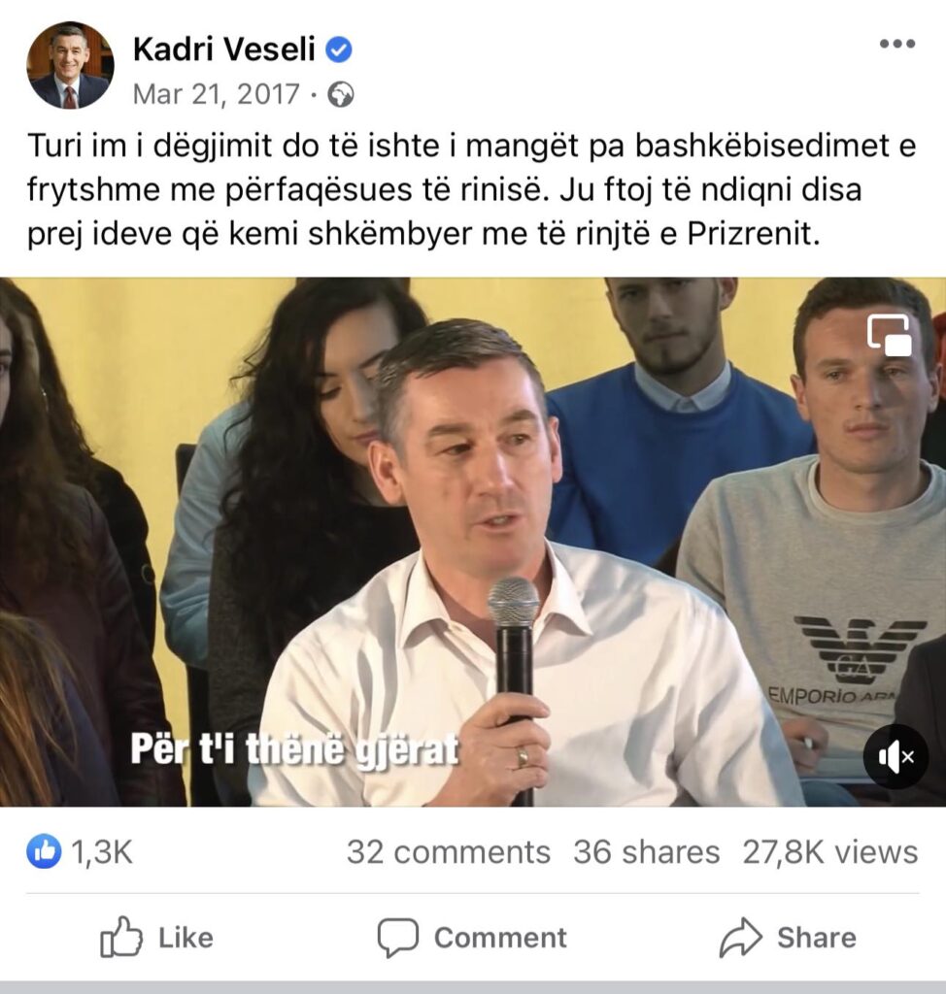Play the video of Veseli speaking
This screenshot has width=946, height=994.
tap(473, 542)
